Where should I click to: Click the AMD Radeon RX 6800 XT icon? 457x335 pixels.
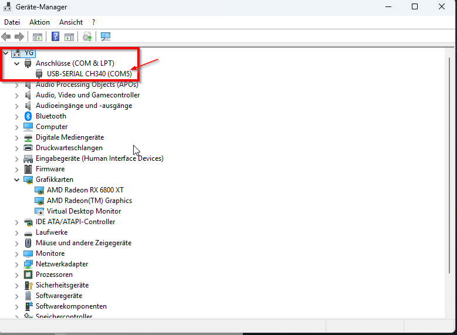39,191
